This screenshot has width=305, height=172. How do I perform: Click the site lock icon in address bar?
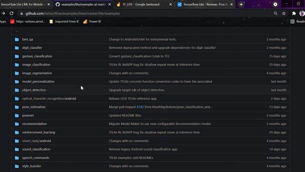pos(21,13)
